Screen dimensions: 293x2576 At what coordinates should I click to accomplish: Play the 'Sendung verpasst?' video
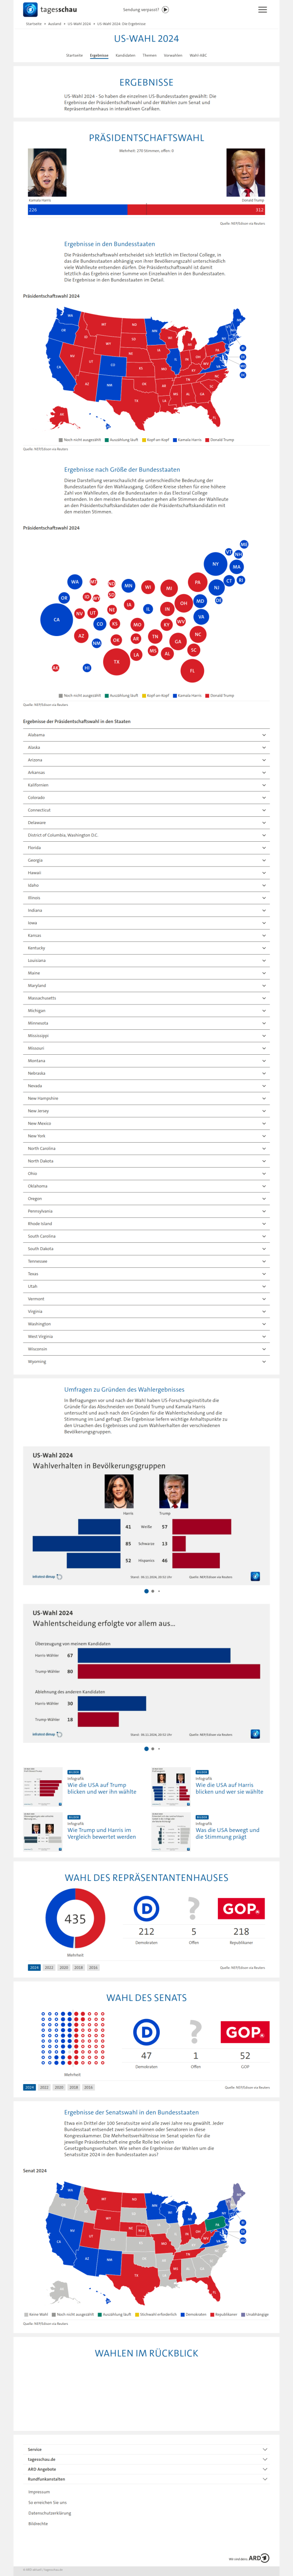pyautogui.click(x=165, y=9)
